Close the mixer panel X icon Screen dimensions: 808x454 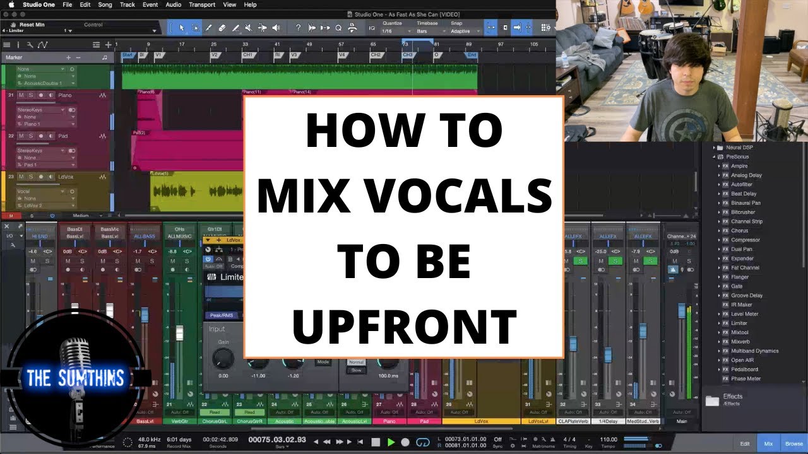click(6, 225)
